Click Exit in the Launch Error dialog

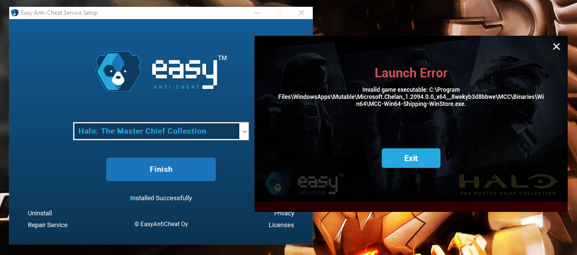point(411,158)
